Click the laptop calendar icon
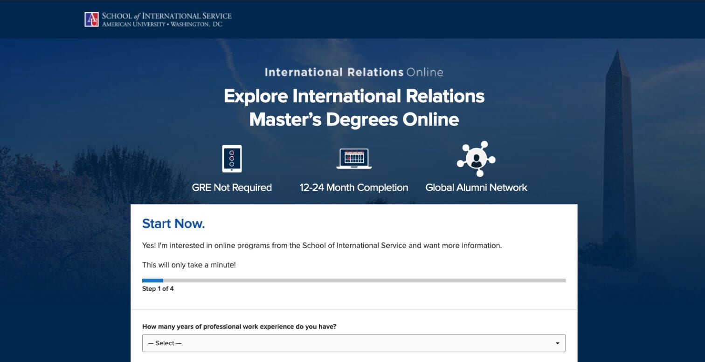The width and height of the screenshot is (705, 362). [x=354, y=159]
